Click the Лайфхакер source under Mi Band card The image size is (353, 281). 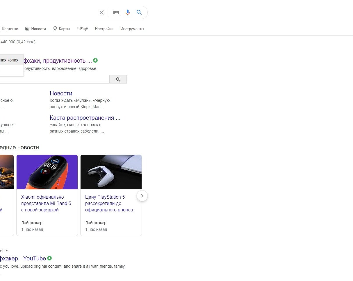click(x=32, y=223)
